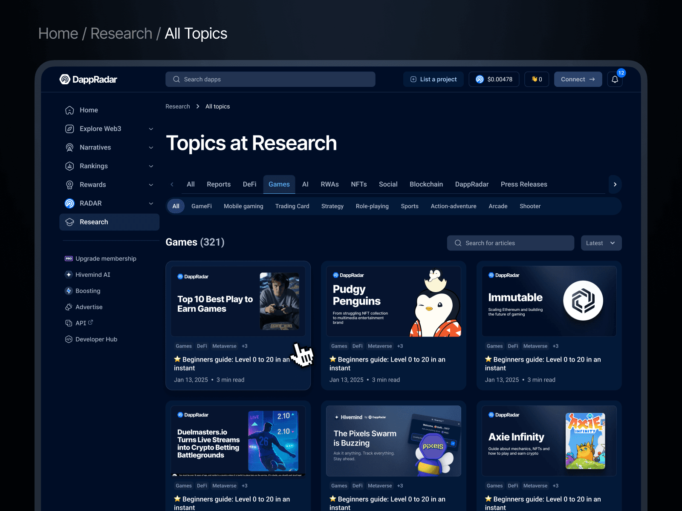Select the All subcategory pill

click(x=176, y=206)
